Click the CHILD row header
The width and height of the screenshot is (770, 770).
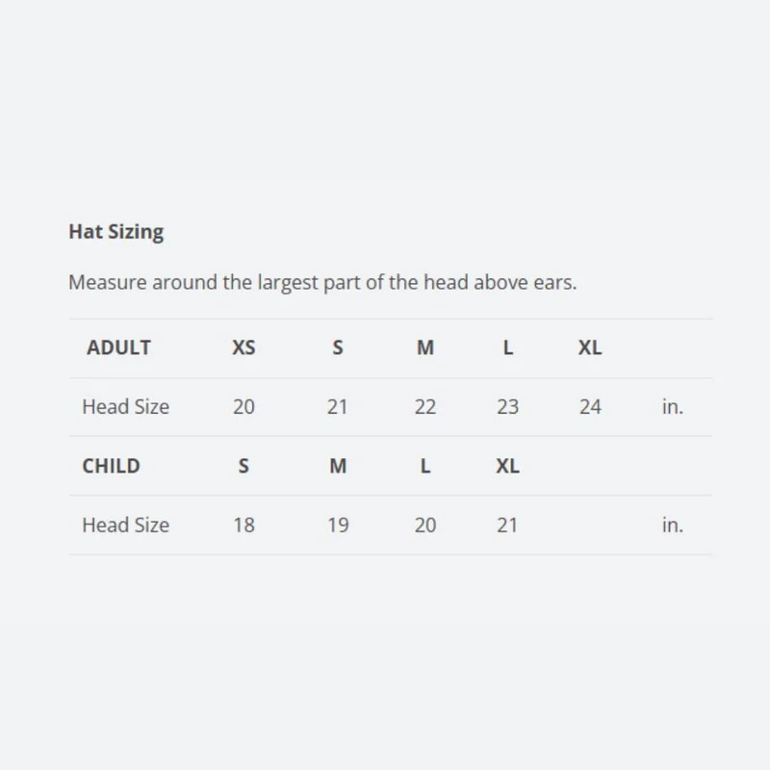111,466
